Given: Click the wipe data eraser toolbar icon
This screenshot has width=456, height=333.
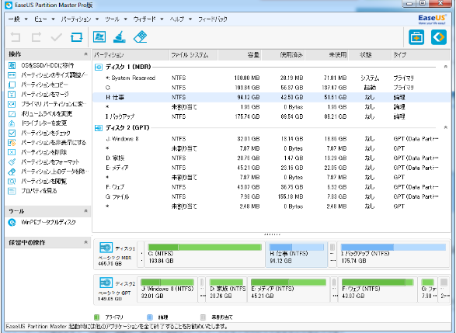Looking at the screenshot, I should [140, 37].
